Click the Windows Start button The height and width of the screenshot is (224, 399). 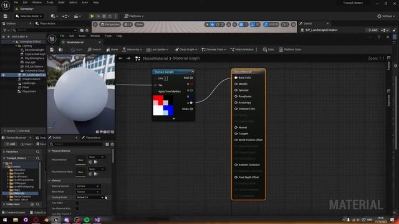pyautogui.click(x=5, y=220)
